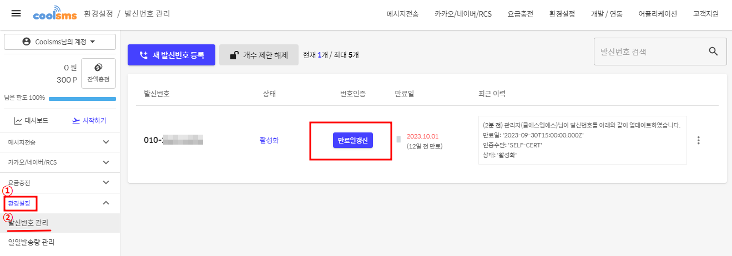The width and height of the screenshot is (732, 256).
Task: Click the 300 P points value
Action: click(67, 80)
